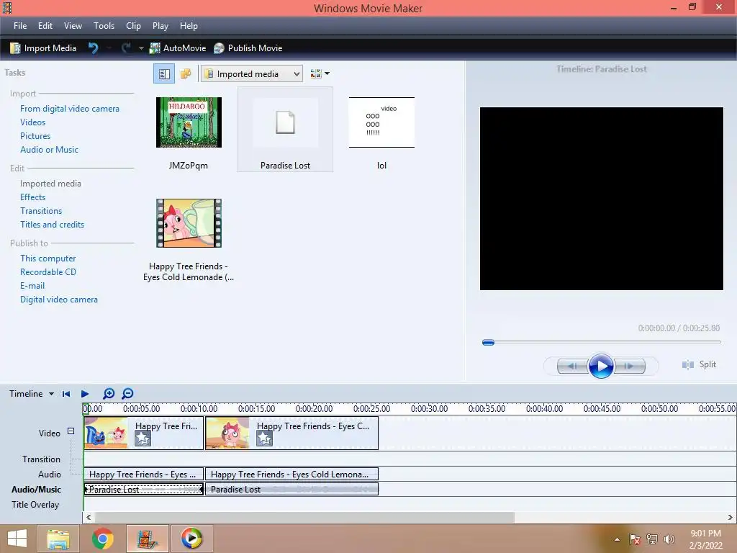Launch AutoMovie from the toolbar
Screen dimensions: 737x553
click(x=178, y=48)
